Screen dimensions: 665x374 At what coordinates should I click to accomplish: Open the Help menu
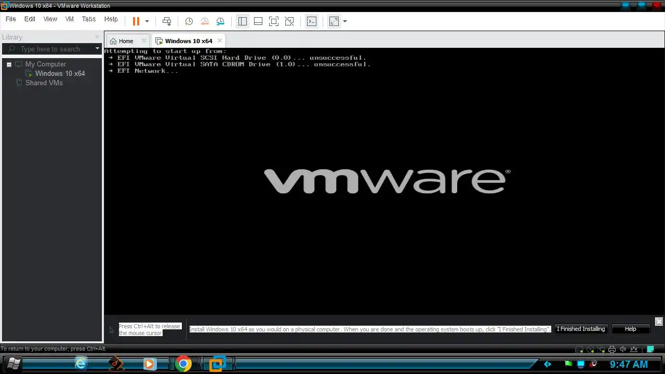pos(111,19)
